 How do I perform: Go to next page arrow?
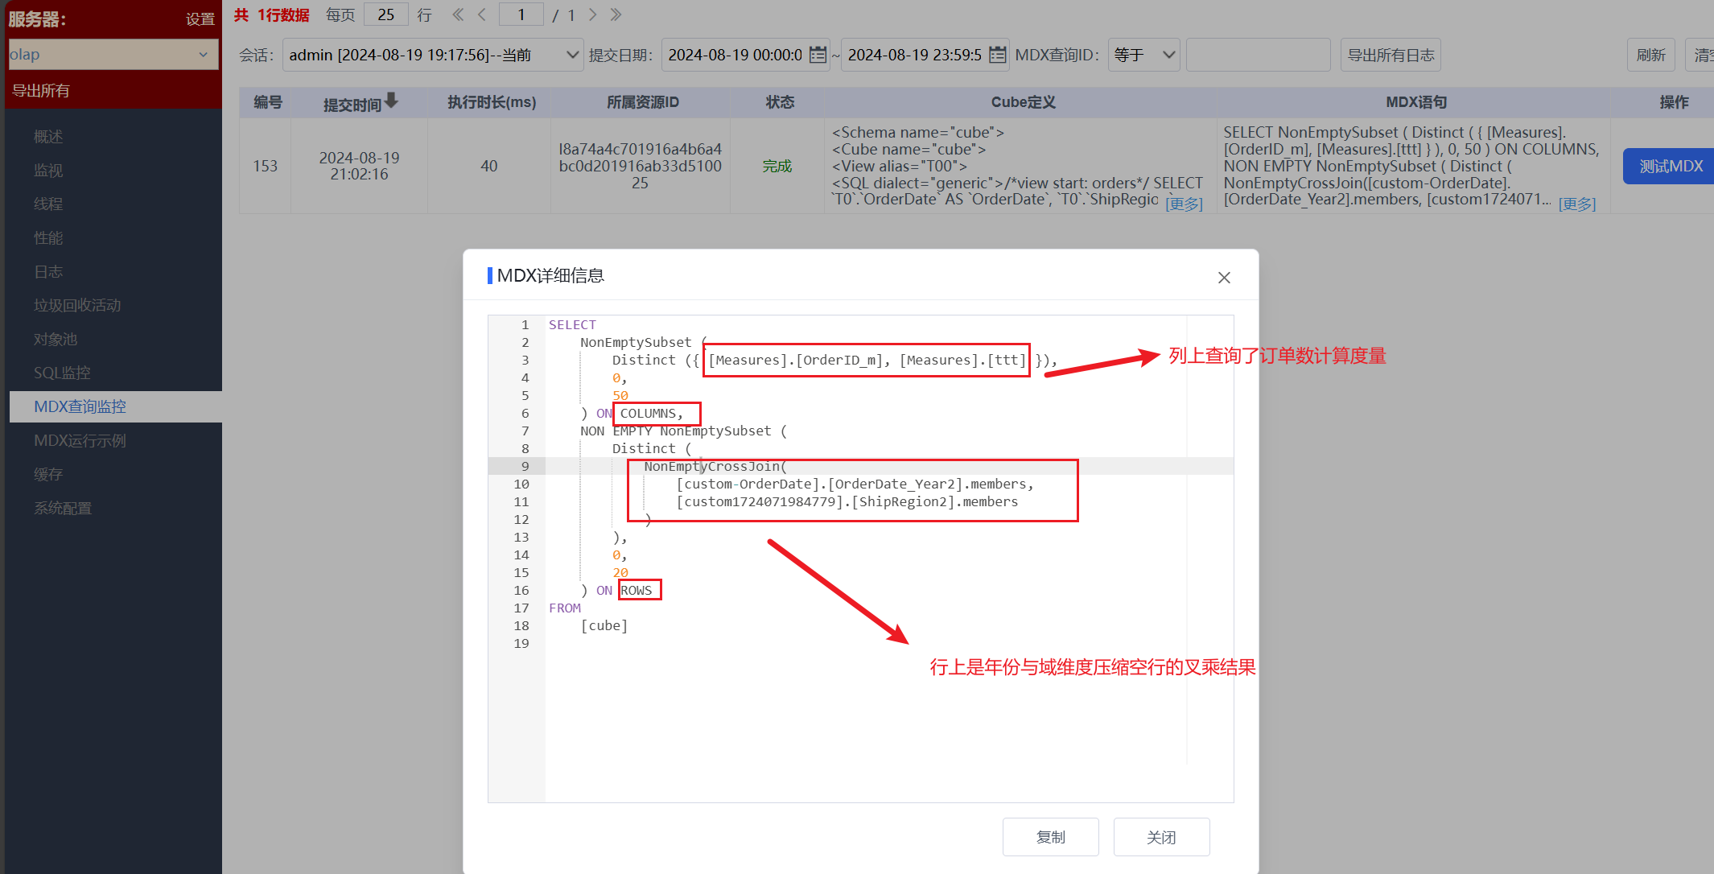(592, 14)
